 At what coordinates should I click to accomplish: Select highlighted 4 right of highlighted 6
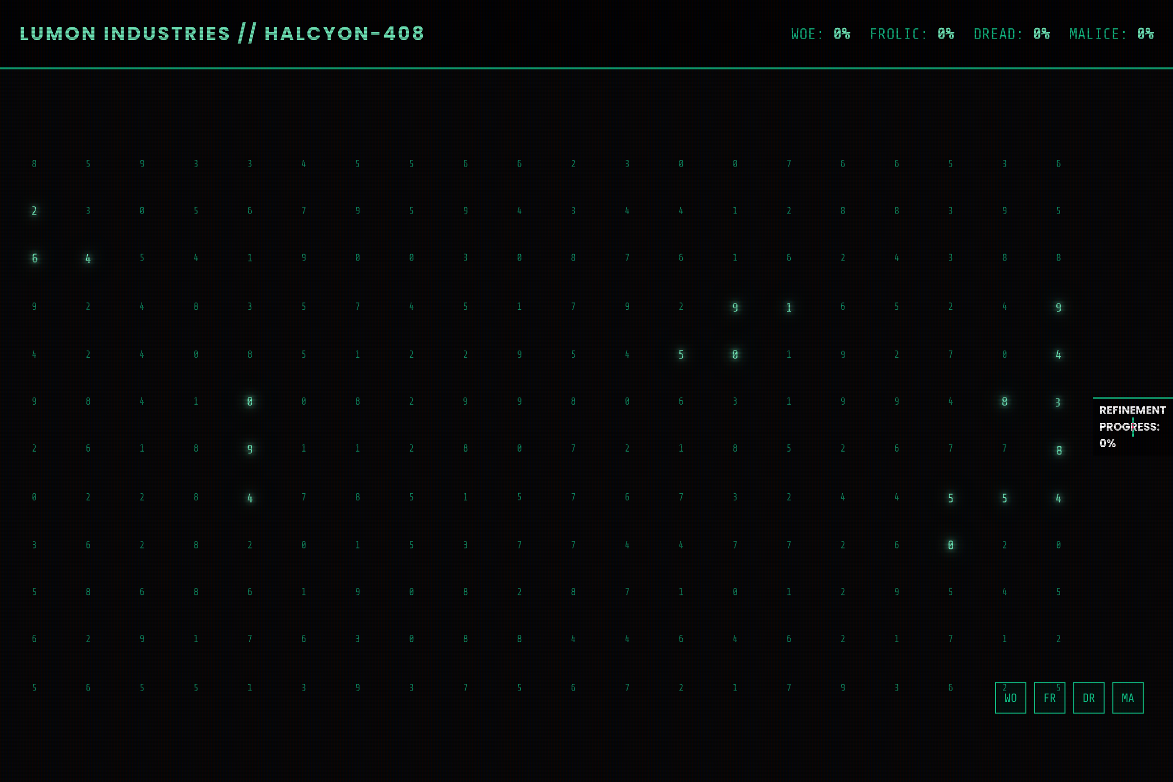click(x=88, y=259)
